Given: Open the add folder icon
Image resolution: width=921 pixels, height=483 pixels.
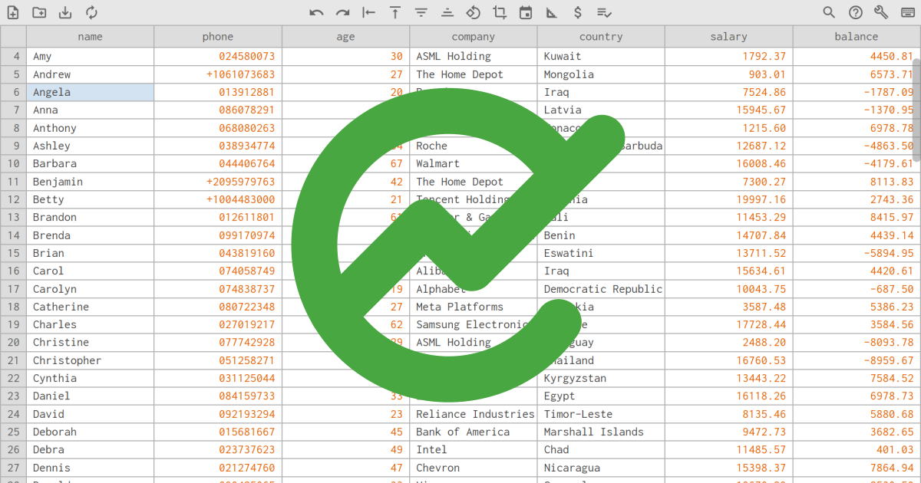Looking at the screenshot, I should pos(39,12).
